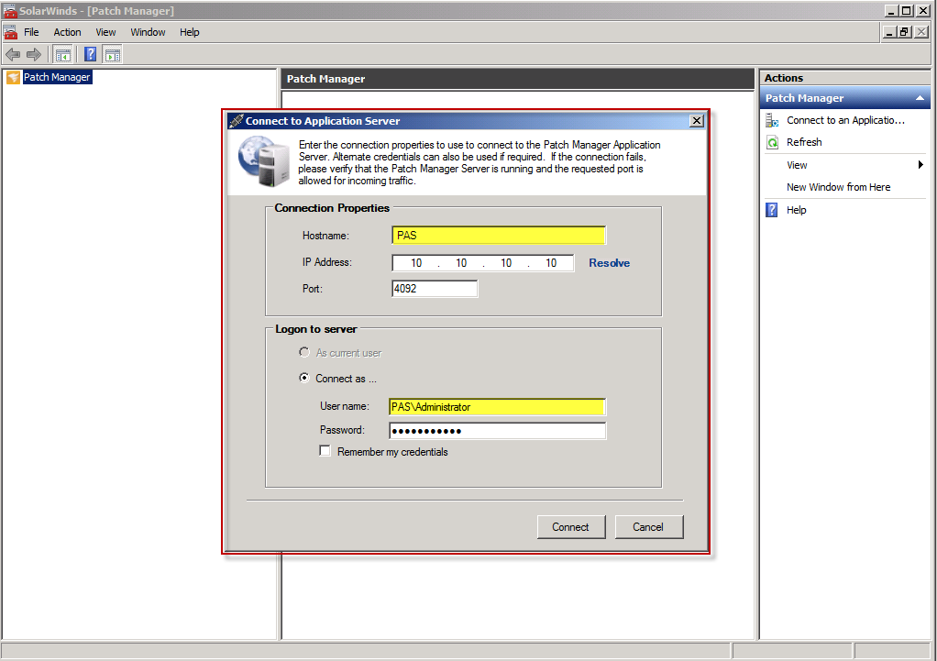The width and height of the screenshot is (937, 661).
Task: Toggle the console tree pane icon
Action: [x=62, y=55]
